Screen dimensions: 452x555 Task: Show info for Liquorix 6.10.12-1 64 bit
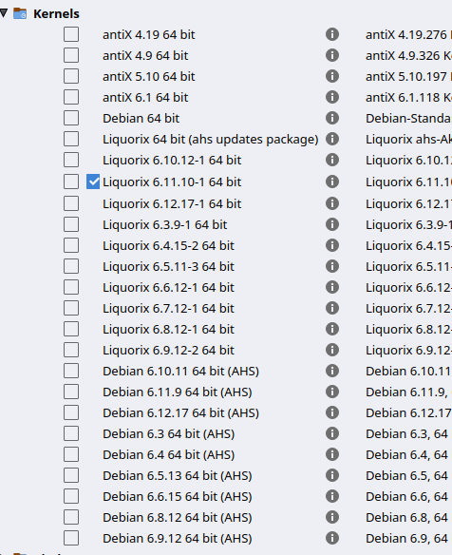click(x=332, y=160)
